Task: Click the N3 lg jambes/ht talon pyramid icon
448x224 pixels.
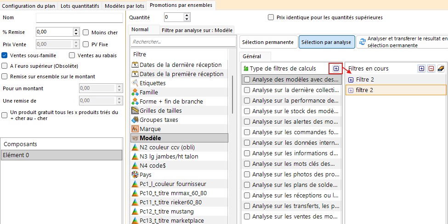Action: tap(135, 157)
